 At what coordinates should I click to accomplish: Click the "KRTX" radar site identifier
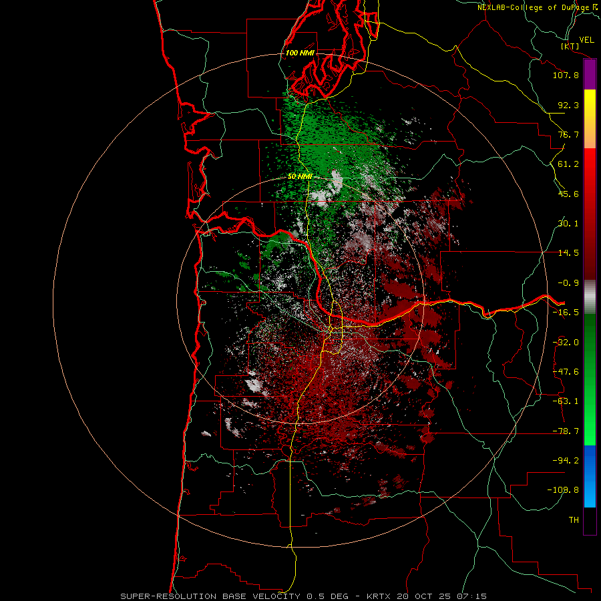click(x=379, y=596)
